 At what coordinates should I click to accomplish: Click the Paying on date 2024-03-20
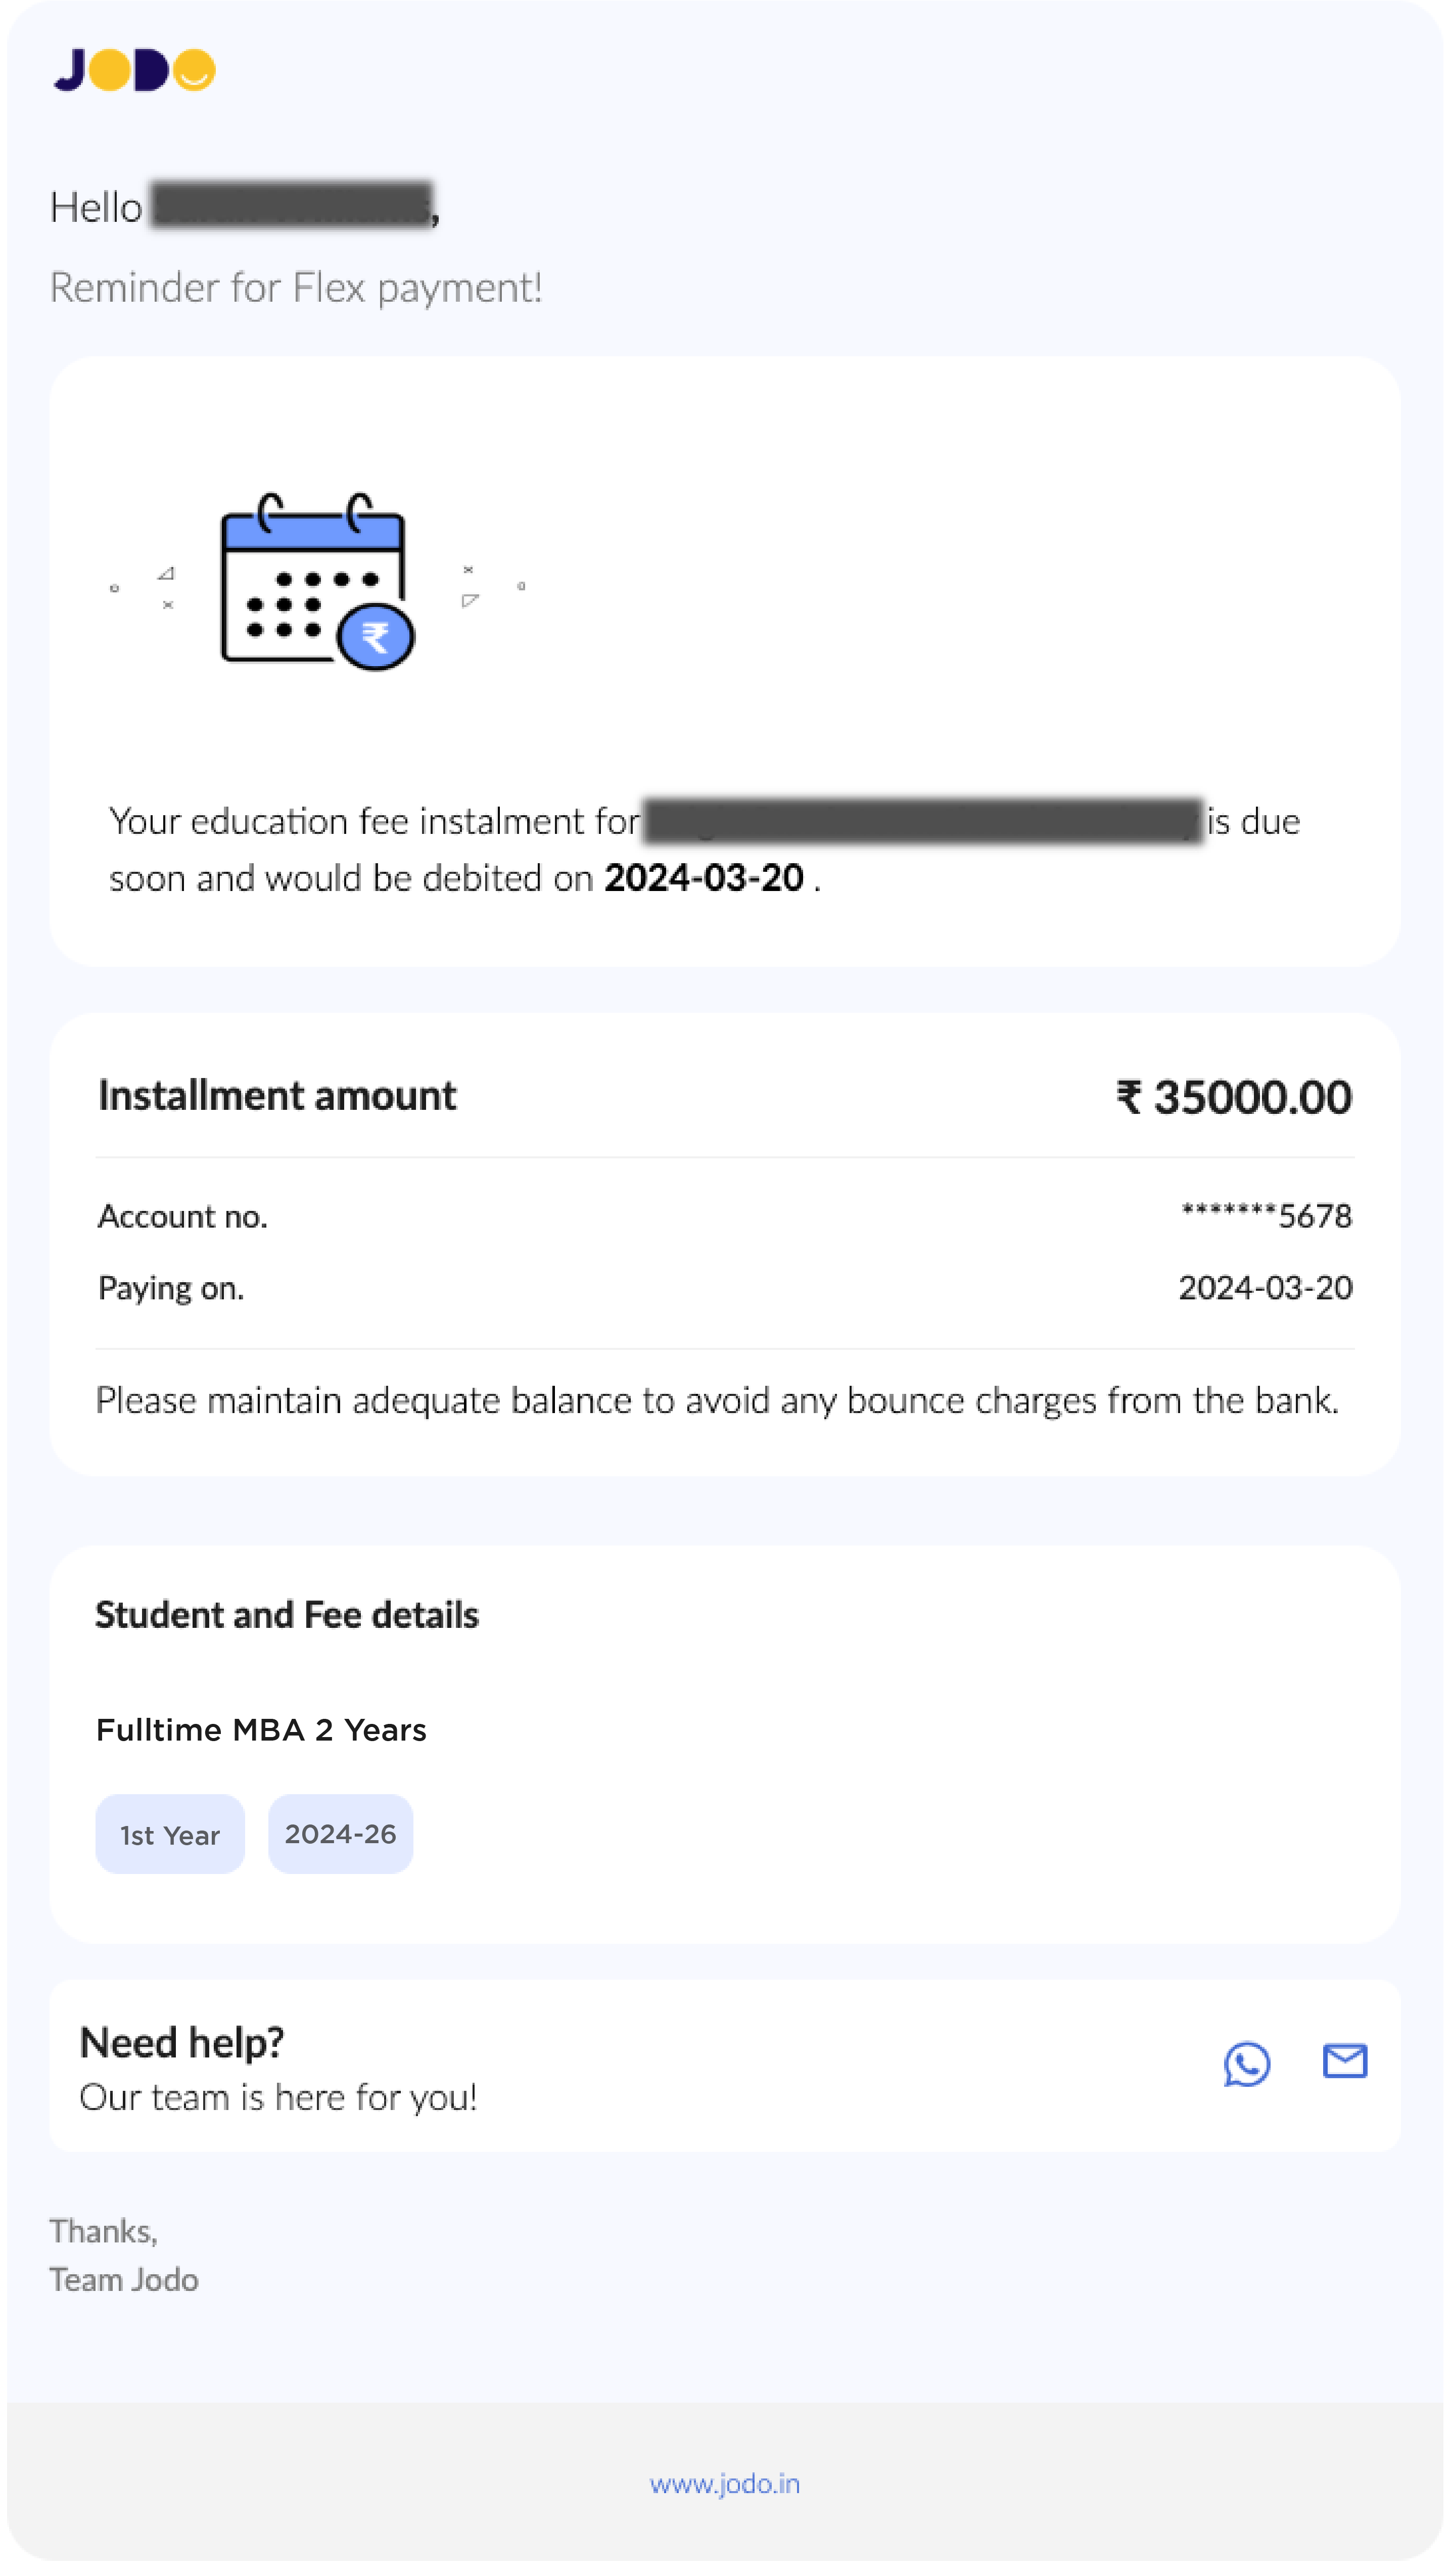tap(1266, 1288)
